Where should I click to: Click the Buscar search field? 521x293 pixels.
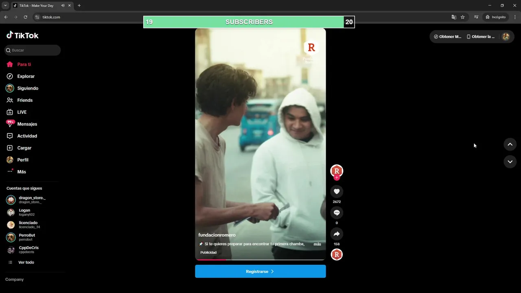coord(33,50)
